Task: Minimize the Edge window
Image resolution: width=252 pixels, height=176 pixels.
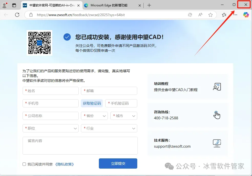Action: (x=222, y=5)
